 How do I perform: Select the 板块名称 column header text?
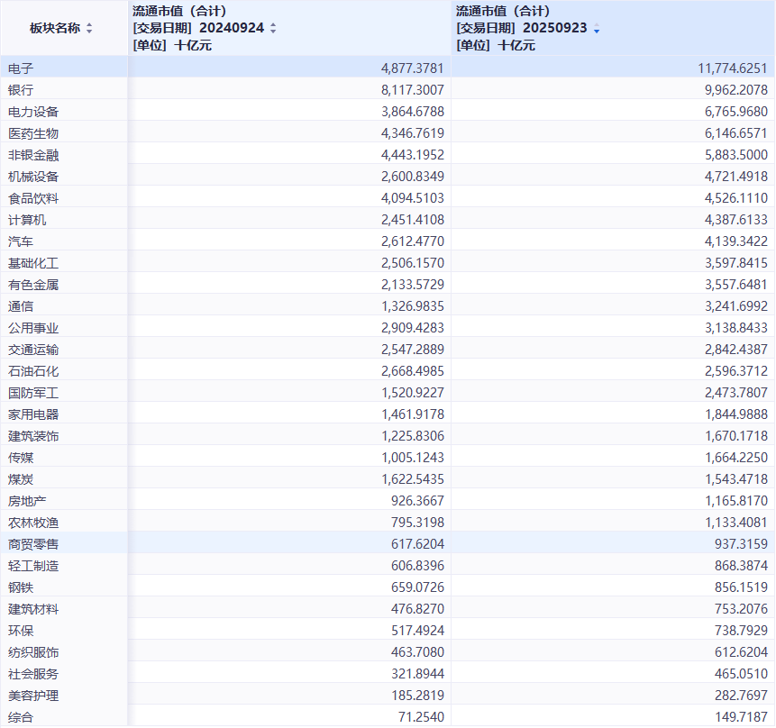coord(54,29)
